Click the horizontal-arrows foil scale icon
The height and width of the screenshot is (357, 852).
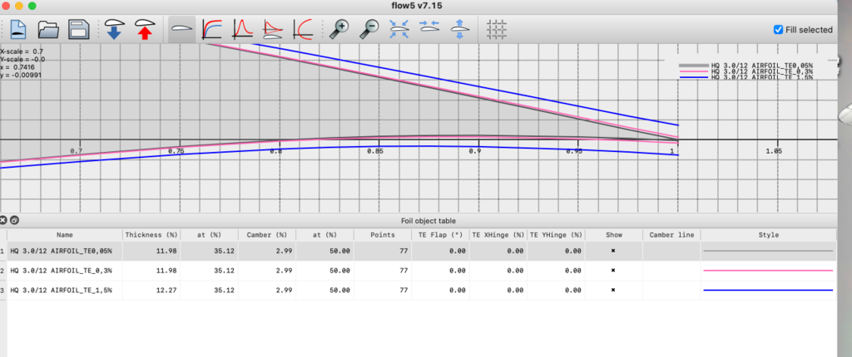428,30
